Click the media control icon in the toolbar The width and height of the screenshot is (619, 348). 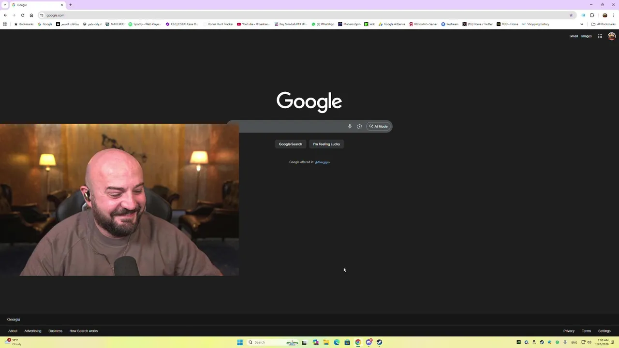(x=583, y=15)
